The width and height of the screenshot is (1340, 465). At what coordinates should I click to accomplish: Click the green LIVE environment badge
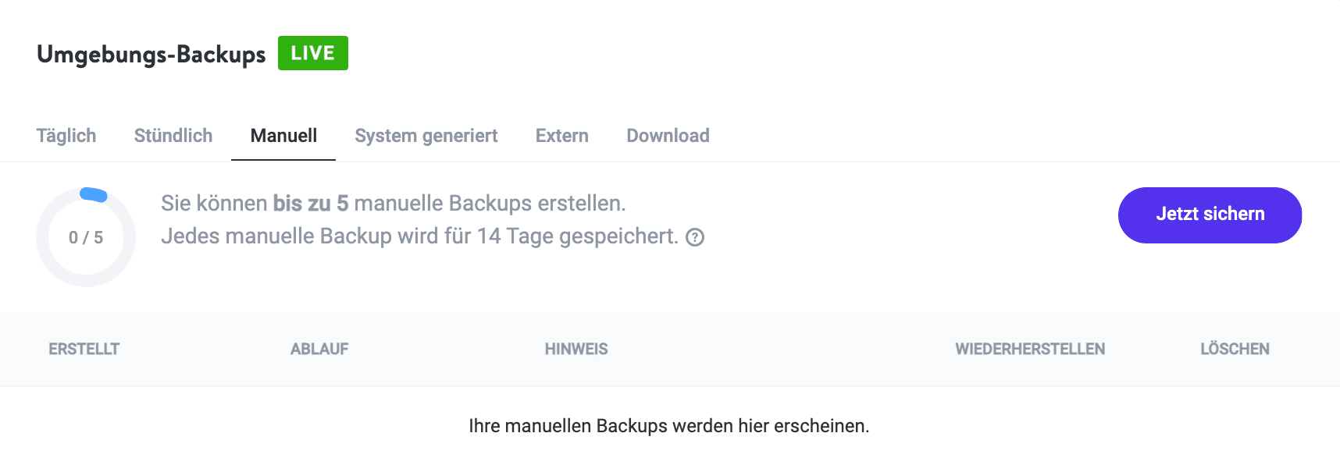click(312, 52)
